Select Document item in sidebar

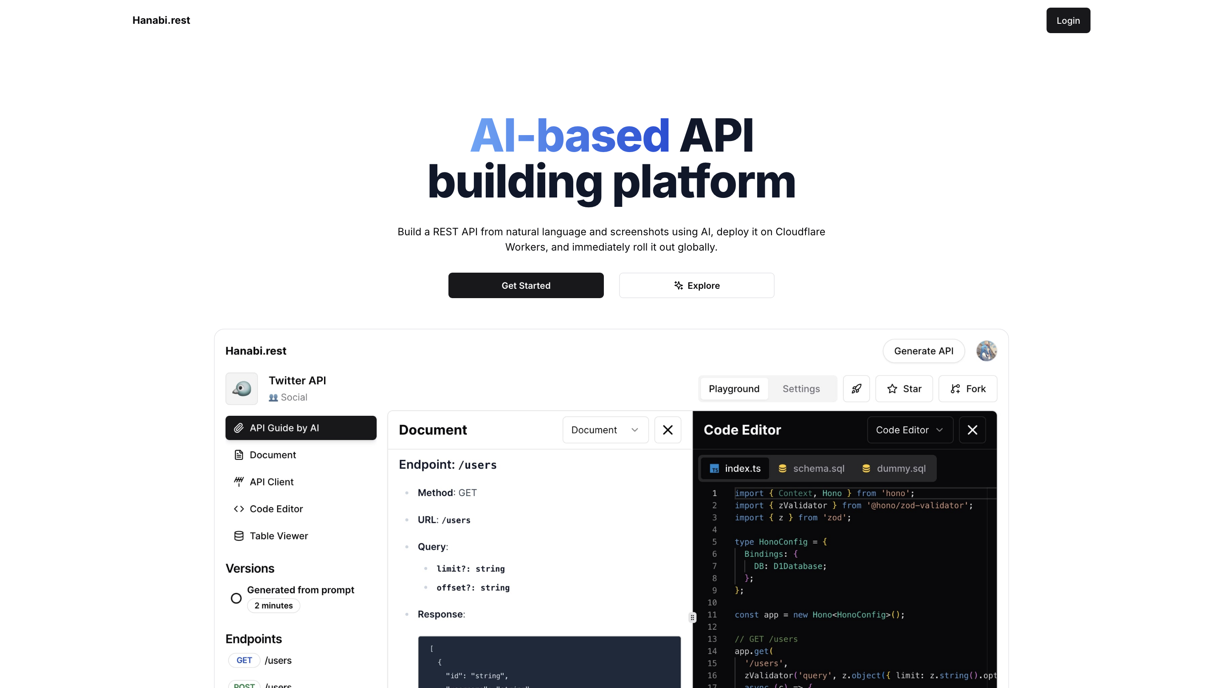tap(273, 455)
